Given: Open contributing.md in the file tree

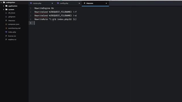Looking at the screenshot, I should click(14, 28).
